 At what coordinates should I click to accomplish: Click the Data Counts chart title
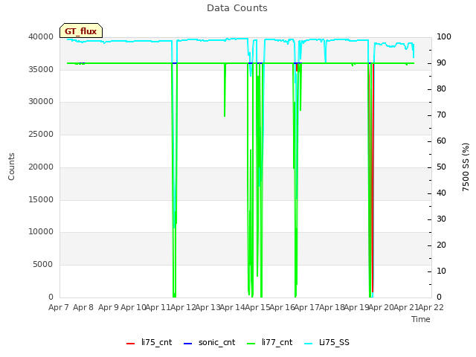237,8
